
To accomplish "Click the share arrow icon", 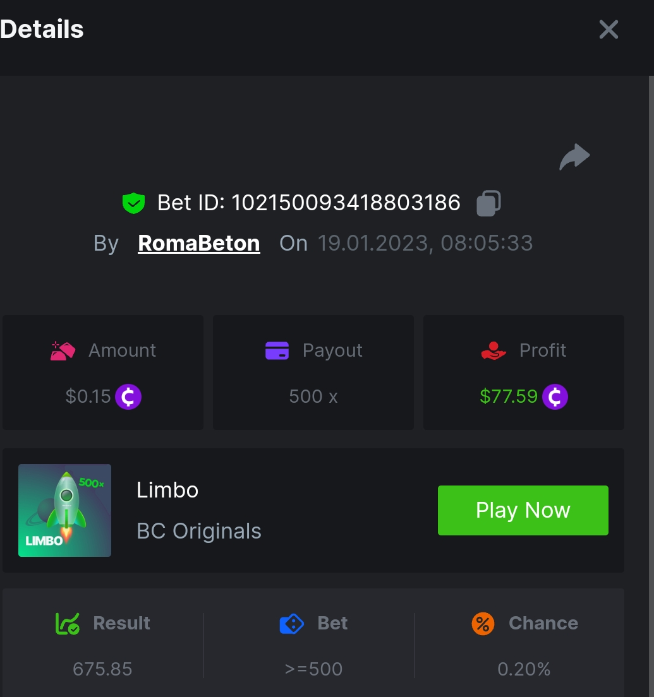I will [x=574, y=157].
